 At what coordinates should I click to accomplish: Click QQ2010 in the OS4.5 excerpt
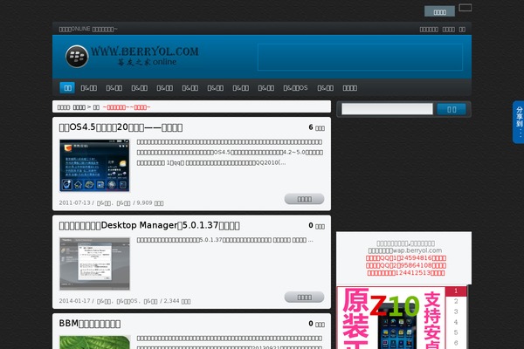coord(266,162)
